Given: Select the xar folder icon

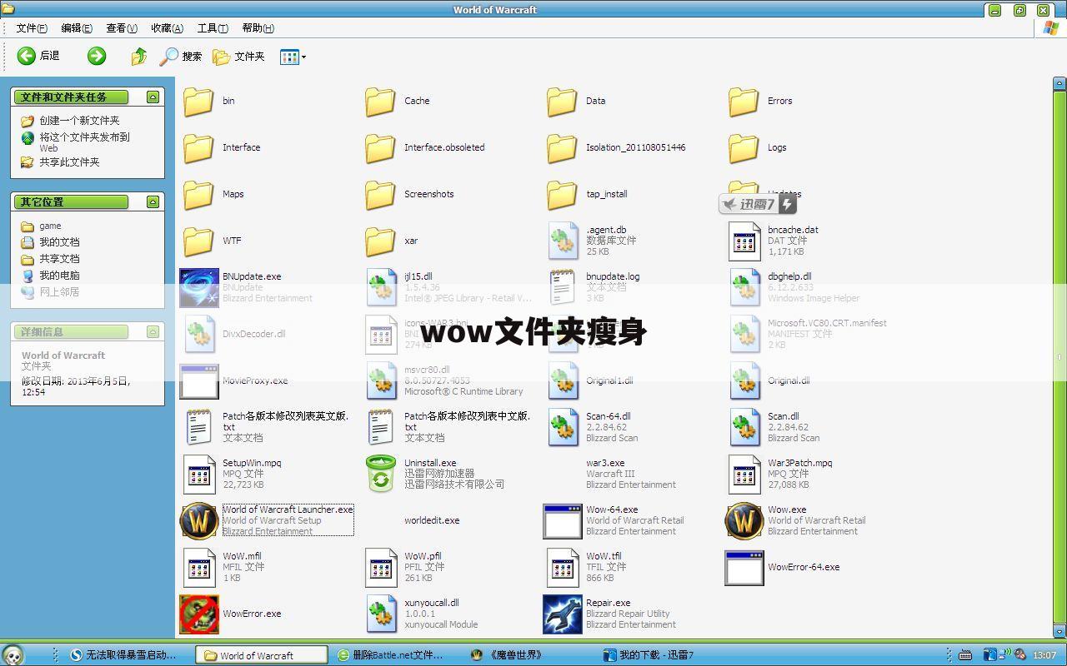Looking at the screenshot, I should click(380, 241).
